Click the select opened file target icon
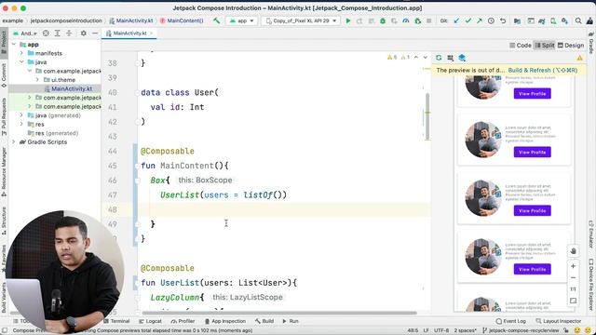 (46, 33)
